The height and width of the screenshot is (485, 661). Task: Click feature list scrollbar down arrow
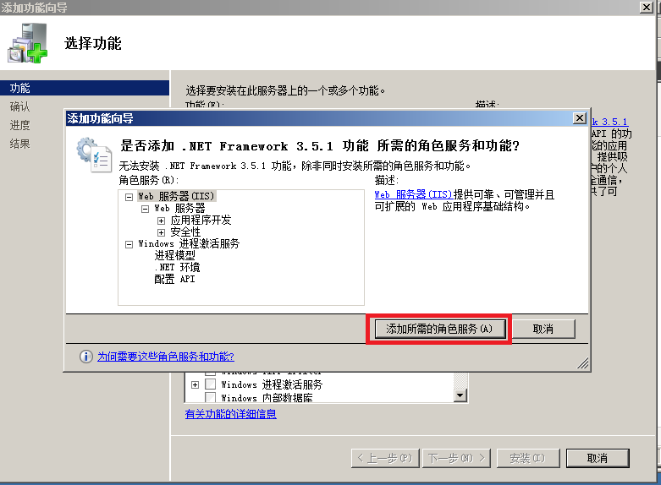460,395
